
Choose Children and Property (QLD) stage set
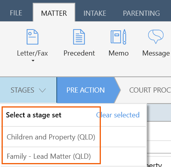[x=51, y=137]
